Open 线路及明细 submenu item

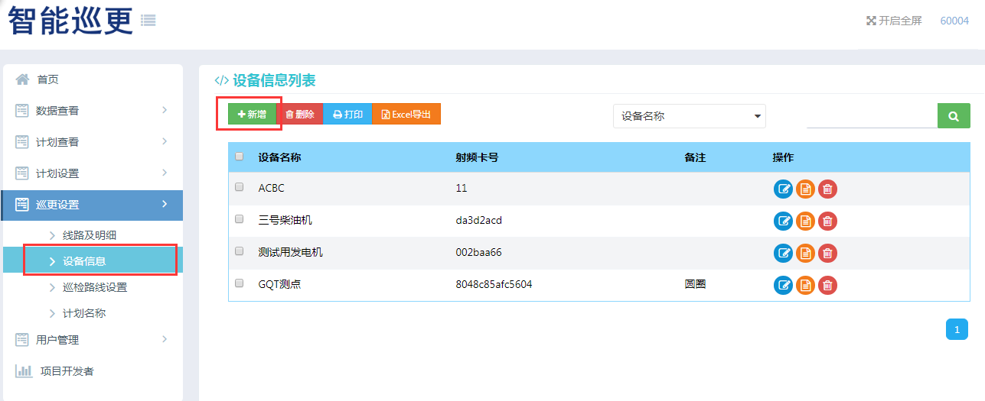(x=89, y=235)
